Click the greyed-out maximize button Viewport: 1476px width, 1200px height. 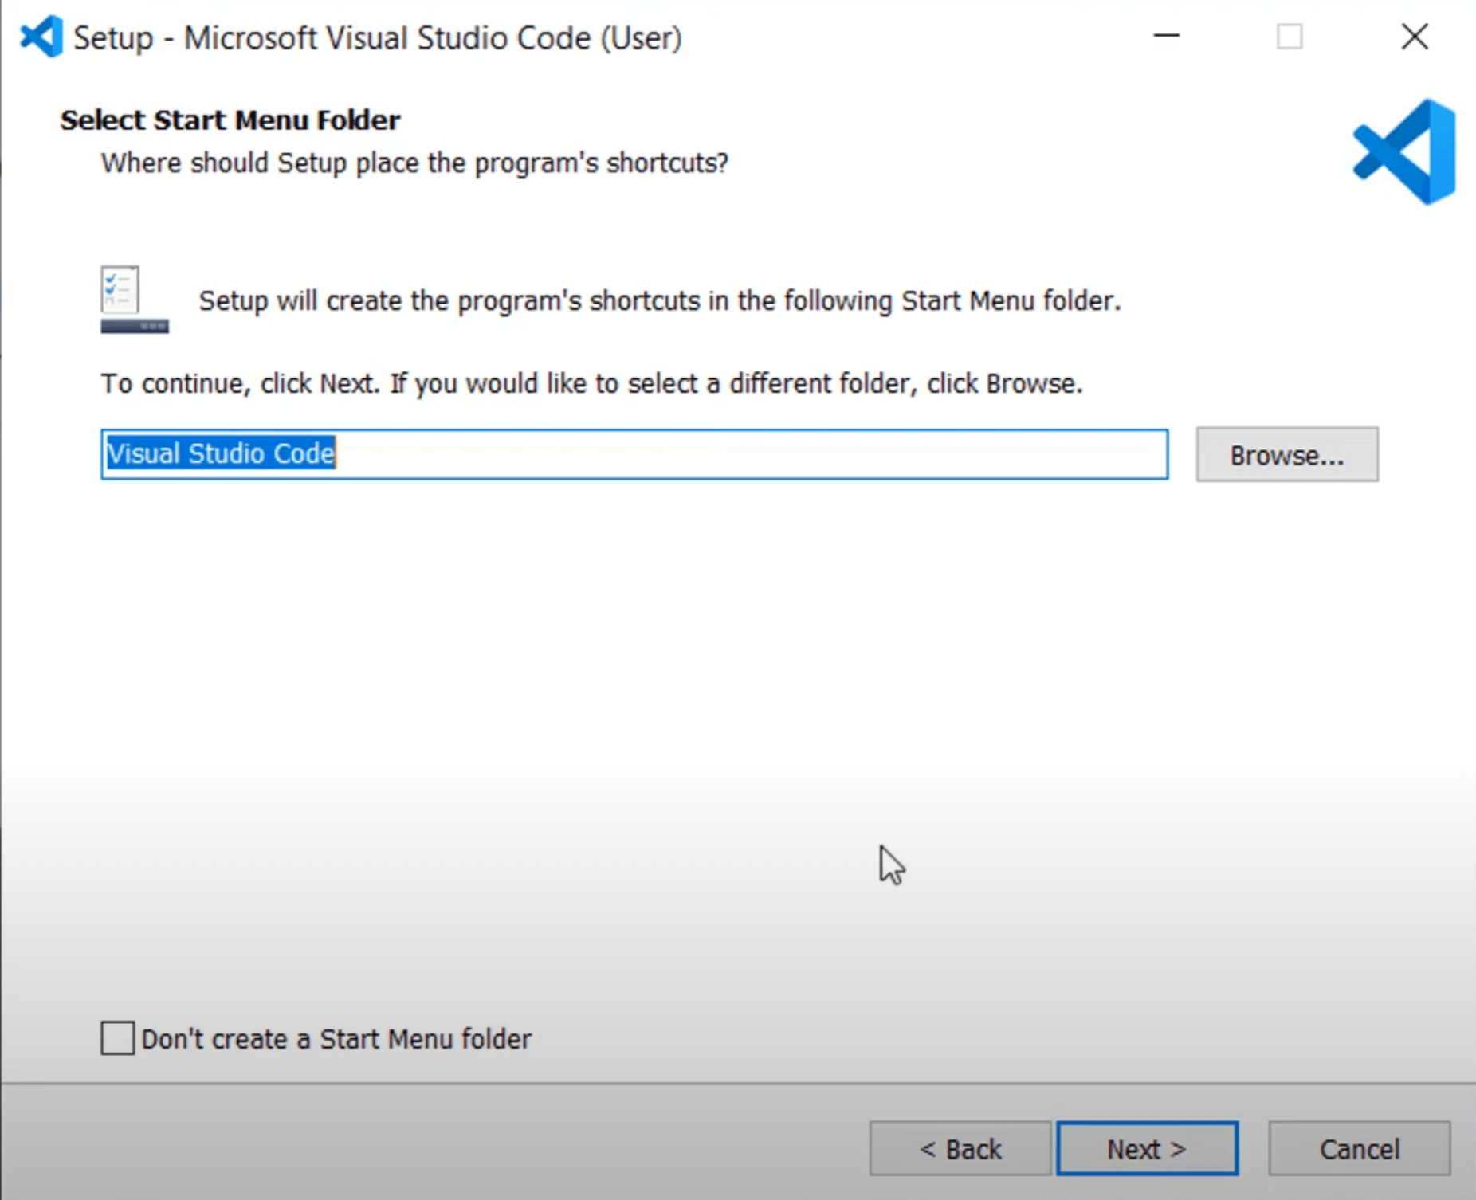coord(1290,37)
